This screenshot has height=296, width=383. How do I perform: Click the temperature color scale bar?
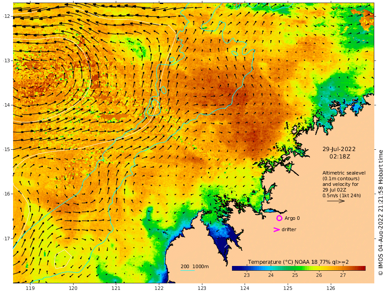[x=299, y=268]
